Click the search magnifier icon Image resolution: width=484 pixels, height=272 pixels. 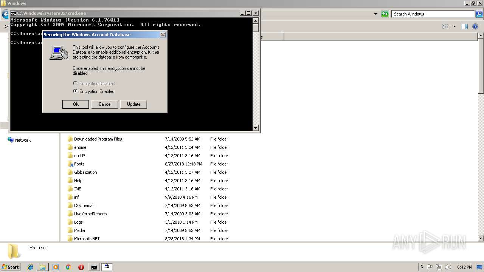(x=479, y=14)
